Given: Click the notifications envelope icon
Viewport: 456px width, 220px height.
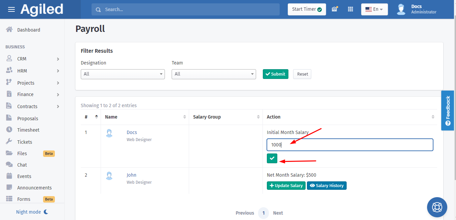Looking at the screenshot, I should pyautogui.click(x=334, y=9).
